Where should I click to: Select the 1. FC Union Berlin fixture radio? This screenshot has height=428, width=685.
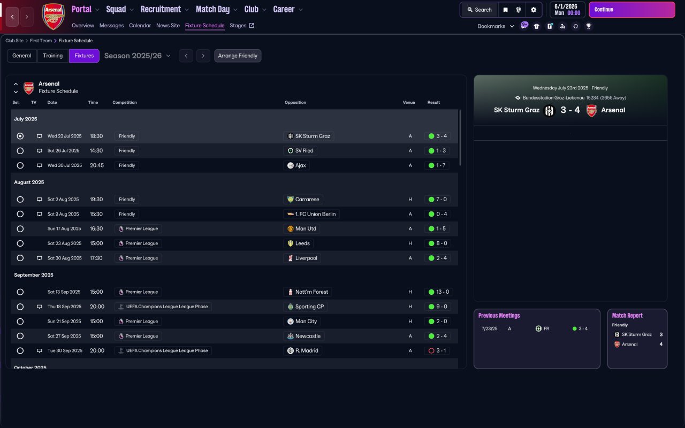click(20, 214)
